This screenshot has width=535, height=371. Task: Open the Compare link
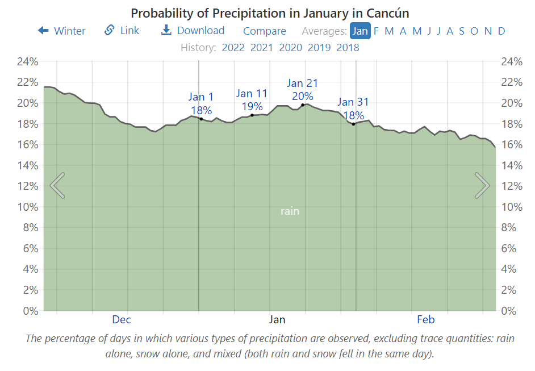pos(265,31)
